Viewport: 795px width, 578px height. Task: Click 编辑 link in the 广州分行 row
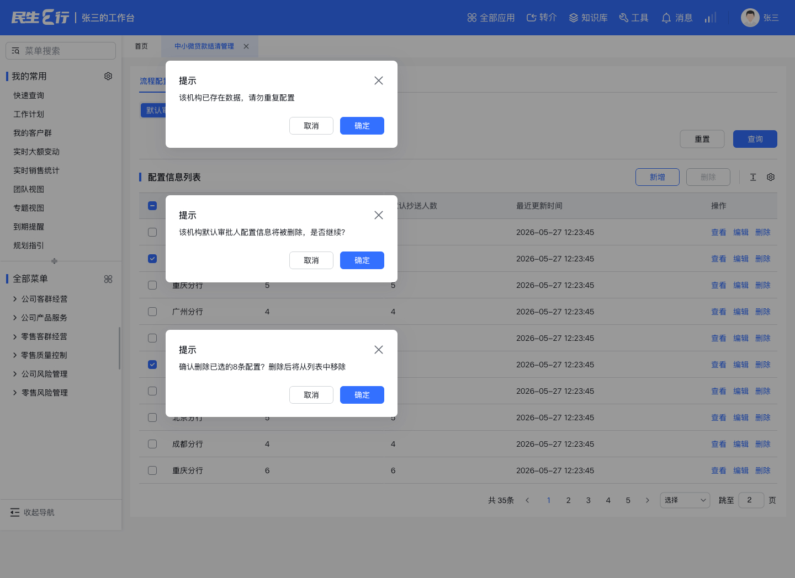click(x=741, y=312)
